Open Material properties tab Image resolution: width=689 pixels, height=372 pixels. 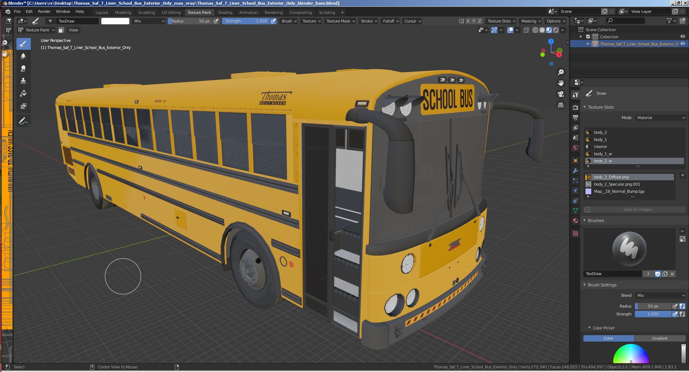point(575,221)
